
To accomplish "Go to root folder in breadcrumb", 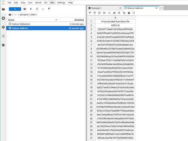I will [10, 15].
